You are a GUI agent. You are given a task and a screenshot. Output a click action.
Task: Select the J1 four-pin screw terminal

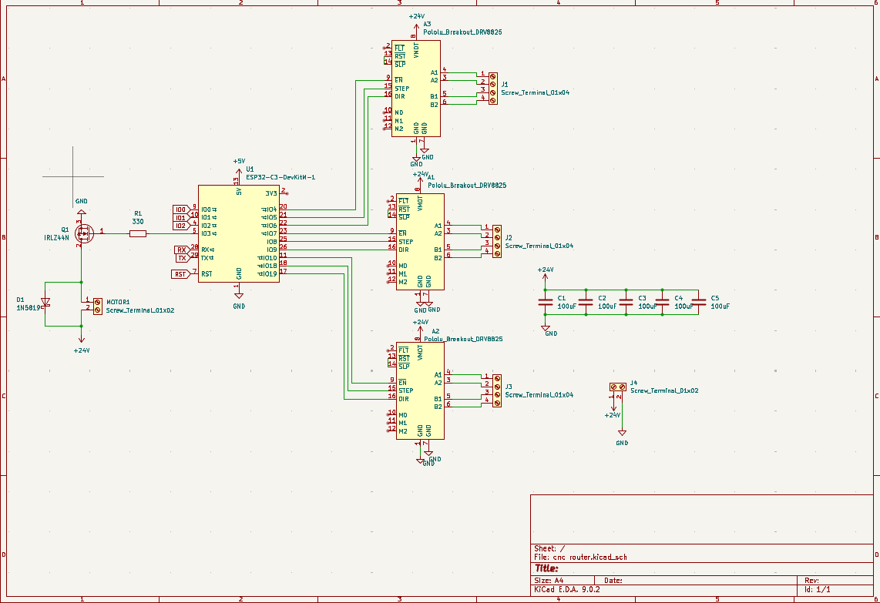point(492,89)
